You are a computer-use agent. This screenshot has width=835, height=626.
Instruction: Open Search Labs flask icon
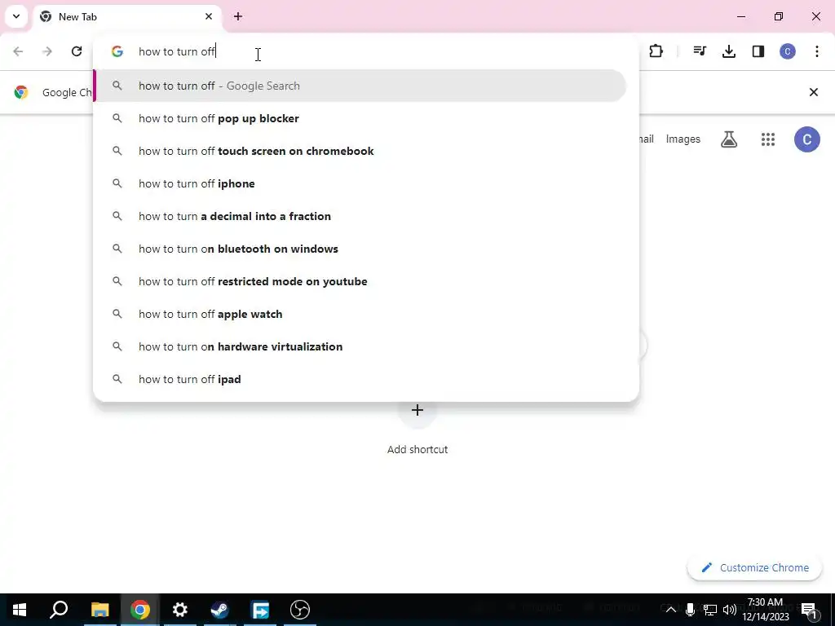tap(729, 139)
